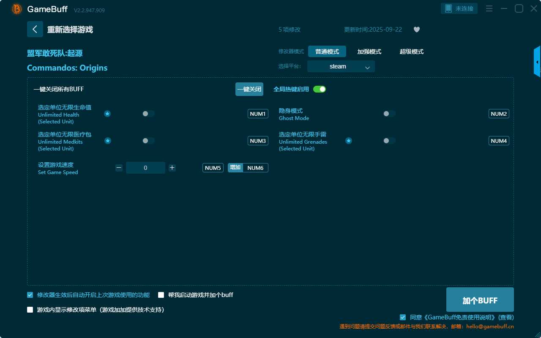
Task: Click the NUM3 hotkey box
Action: (x=258, y=141)
